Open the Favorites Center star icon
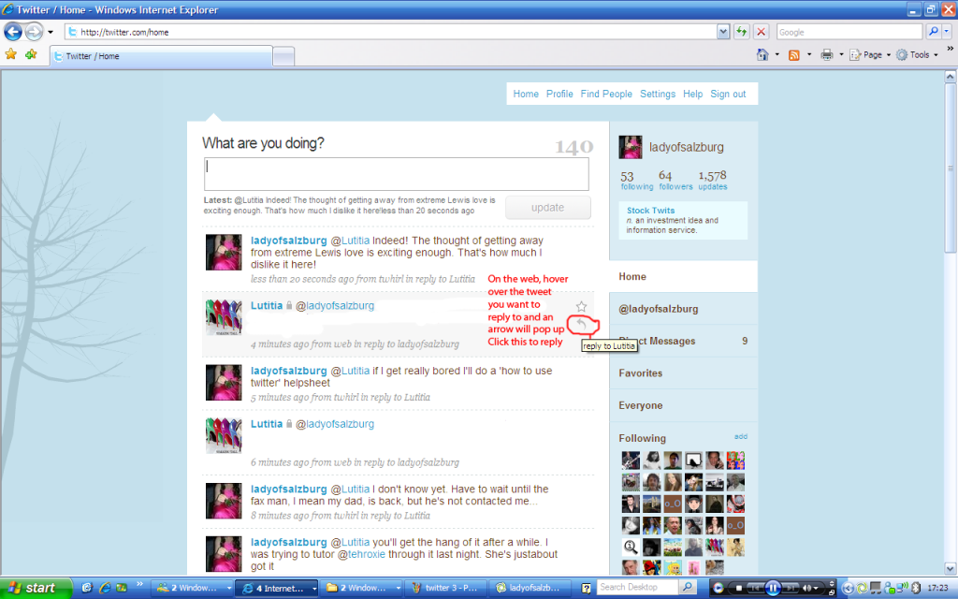Viewport: 958px width, 599px height. click(x=11, y=55)
